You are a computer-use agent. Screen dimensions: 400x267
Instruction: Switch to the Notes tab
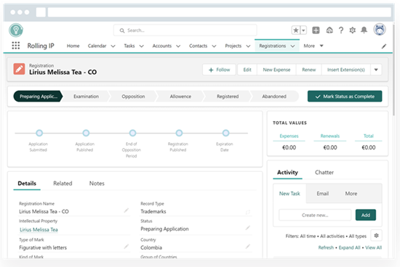pos(97,184)
